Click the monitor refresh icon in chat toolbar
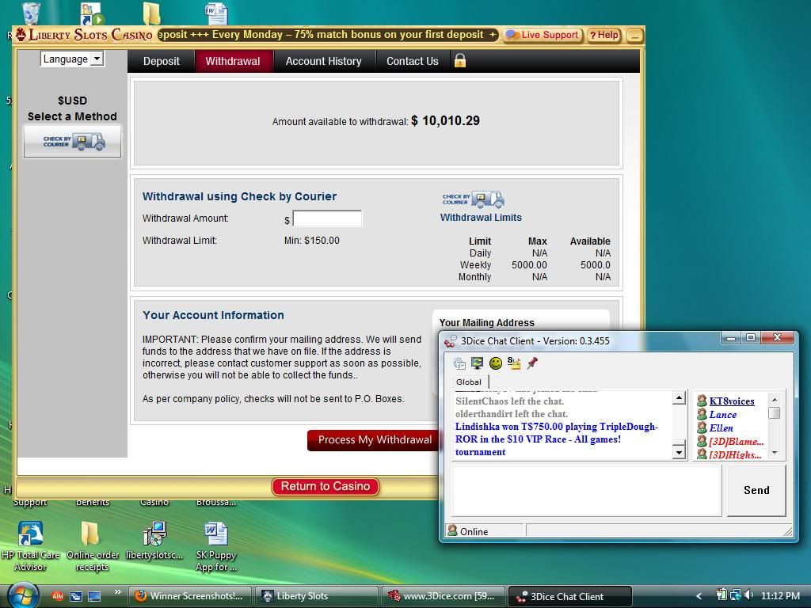Viewport: 811px width, 608px height. click(x=478, y=363)
